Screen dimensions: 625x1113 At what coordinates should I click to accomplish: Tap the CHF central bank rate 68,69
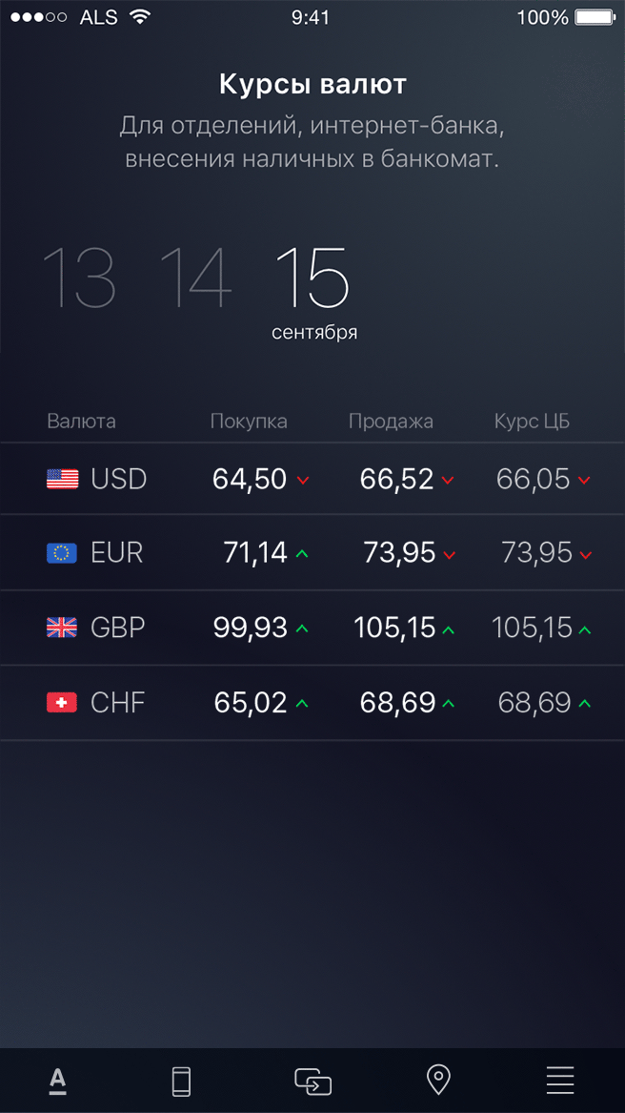[x=534, y=703]
